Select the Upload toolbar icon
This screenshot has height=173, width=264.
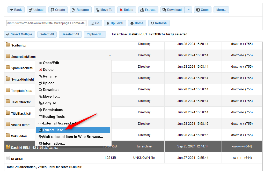tap(31, 10)
